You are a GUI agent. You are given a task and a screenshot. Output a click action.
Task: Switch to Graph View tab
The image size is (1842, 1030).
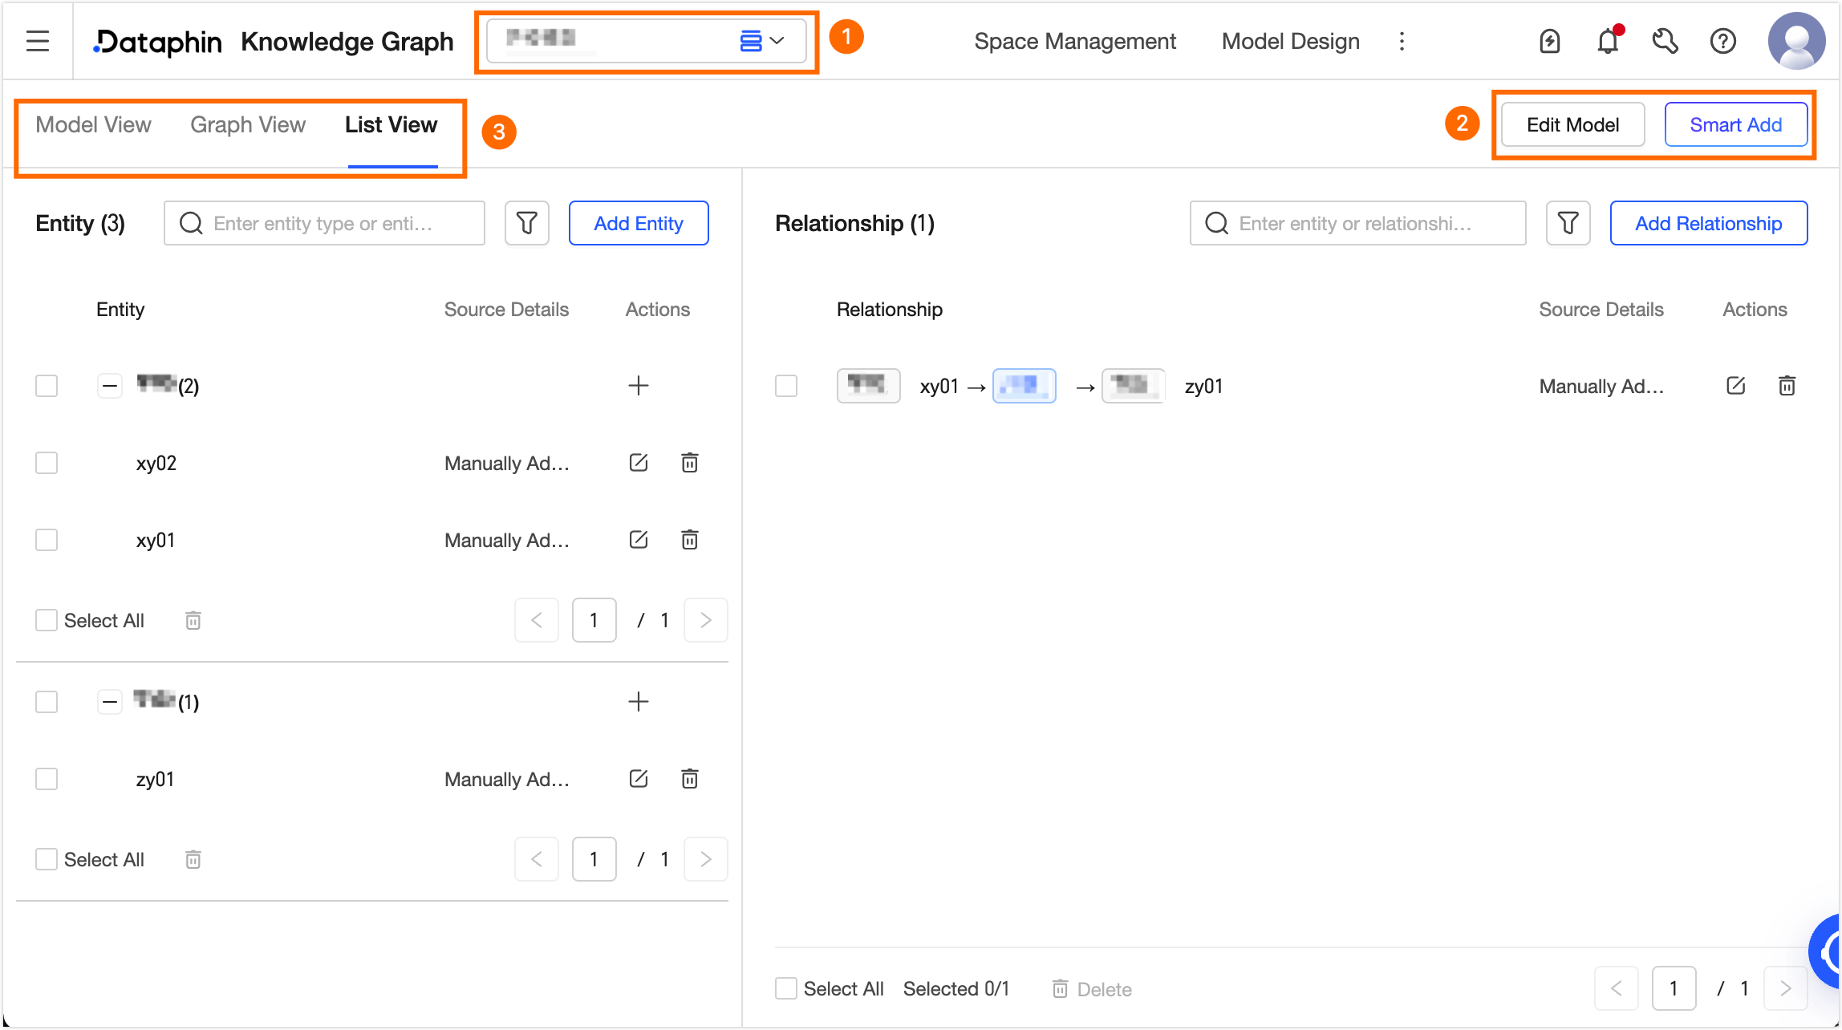point(248,125)
